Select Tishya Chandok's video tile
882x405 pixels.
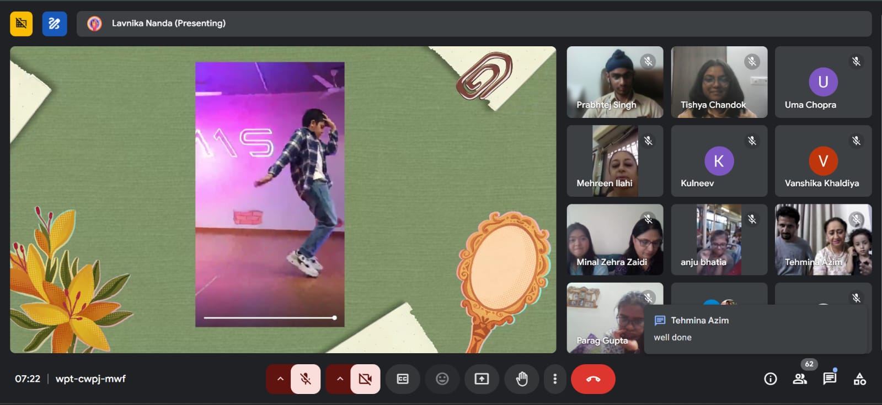click(x=719, y=82)
